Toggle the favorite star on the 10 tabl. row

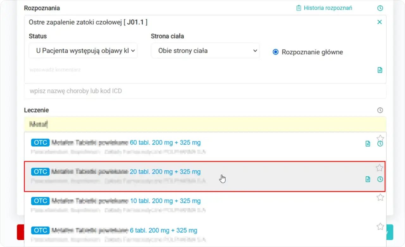point(380,197)
